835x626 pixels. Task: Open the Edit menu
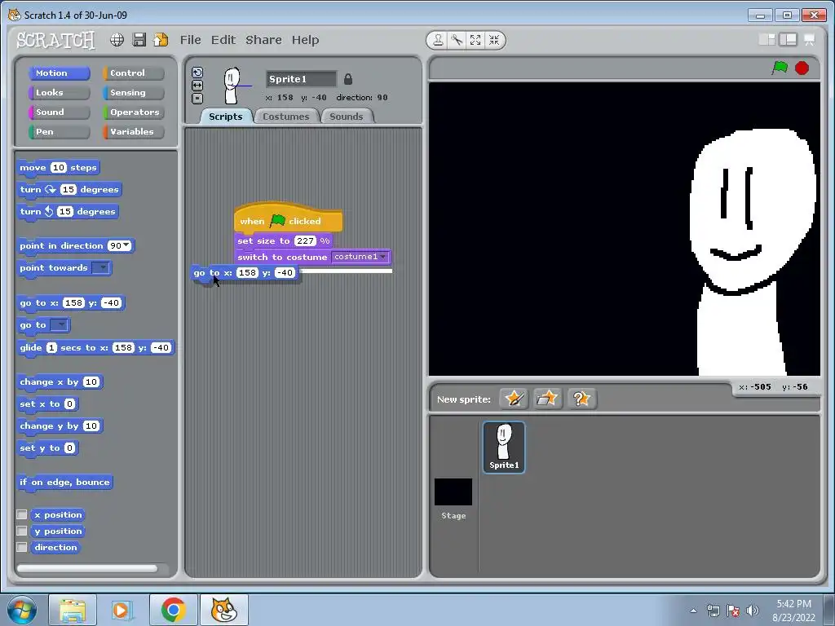click(223, 40)
